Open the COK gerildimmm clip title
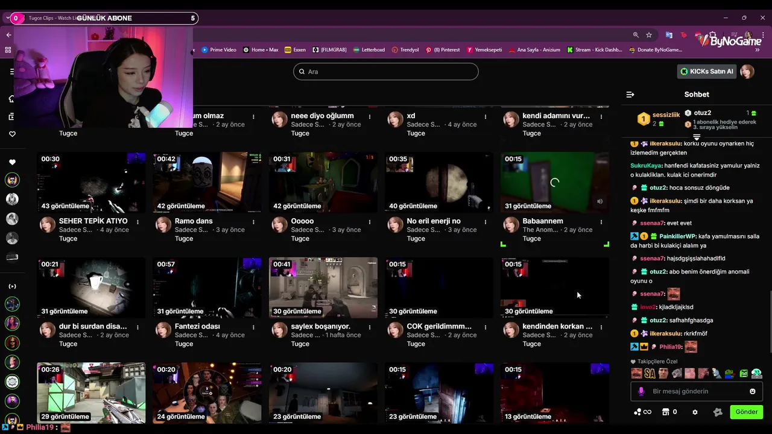 [439, 326]
